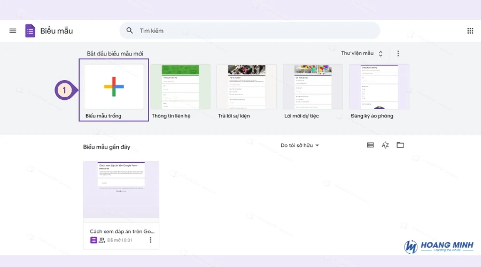Open the Do tôi sở hữu owner filter

[300, 145]
